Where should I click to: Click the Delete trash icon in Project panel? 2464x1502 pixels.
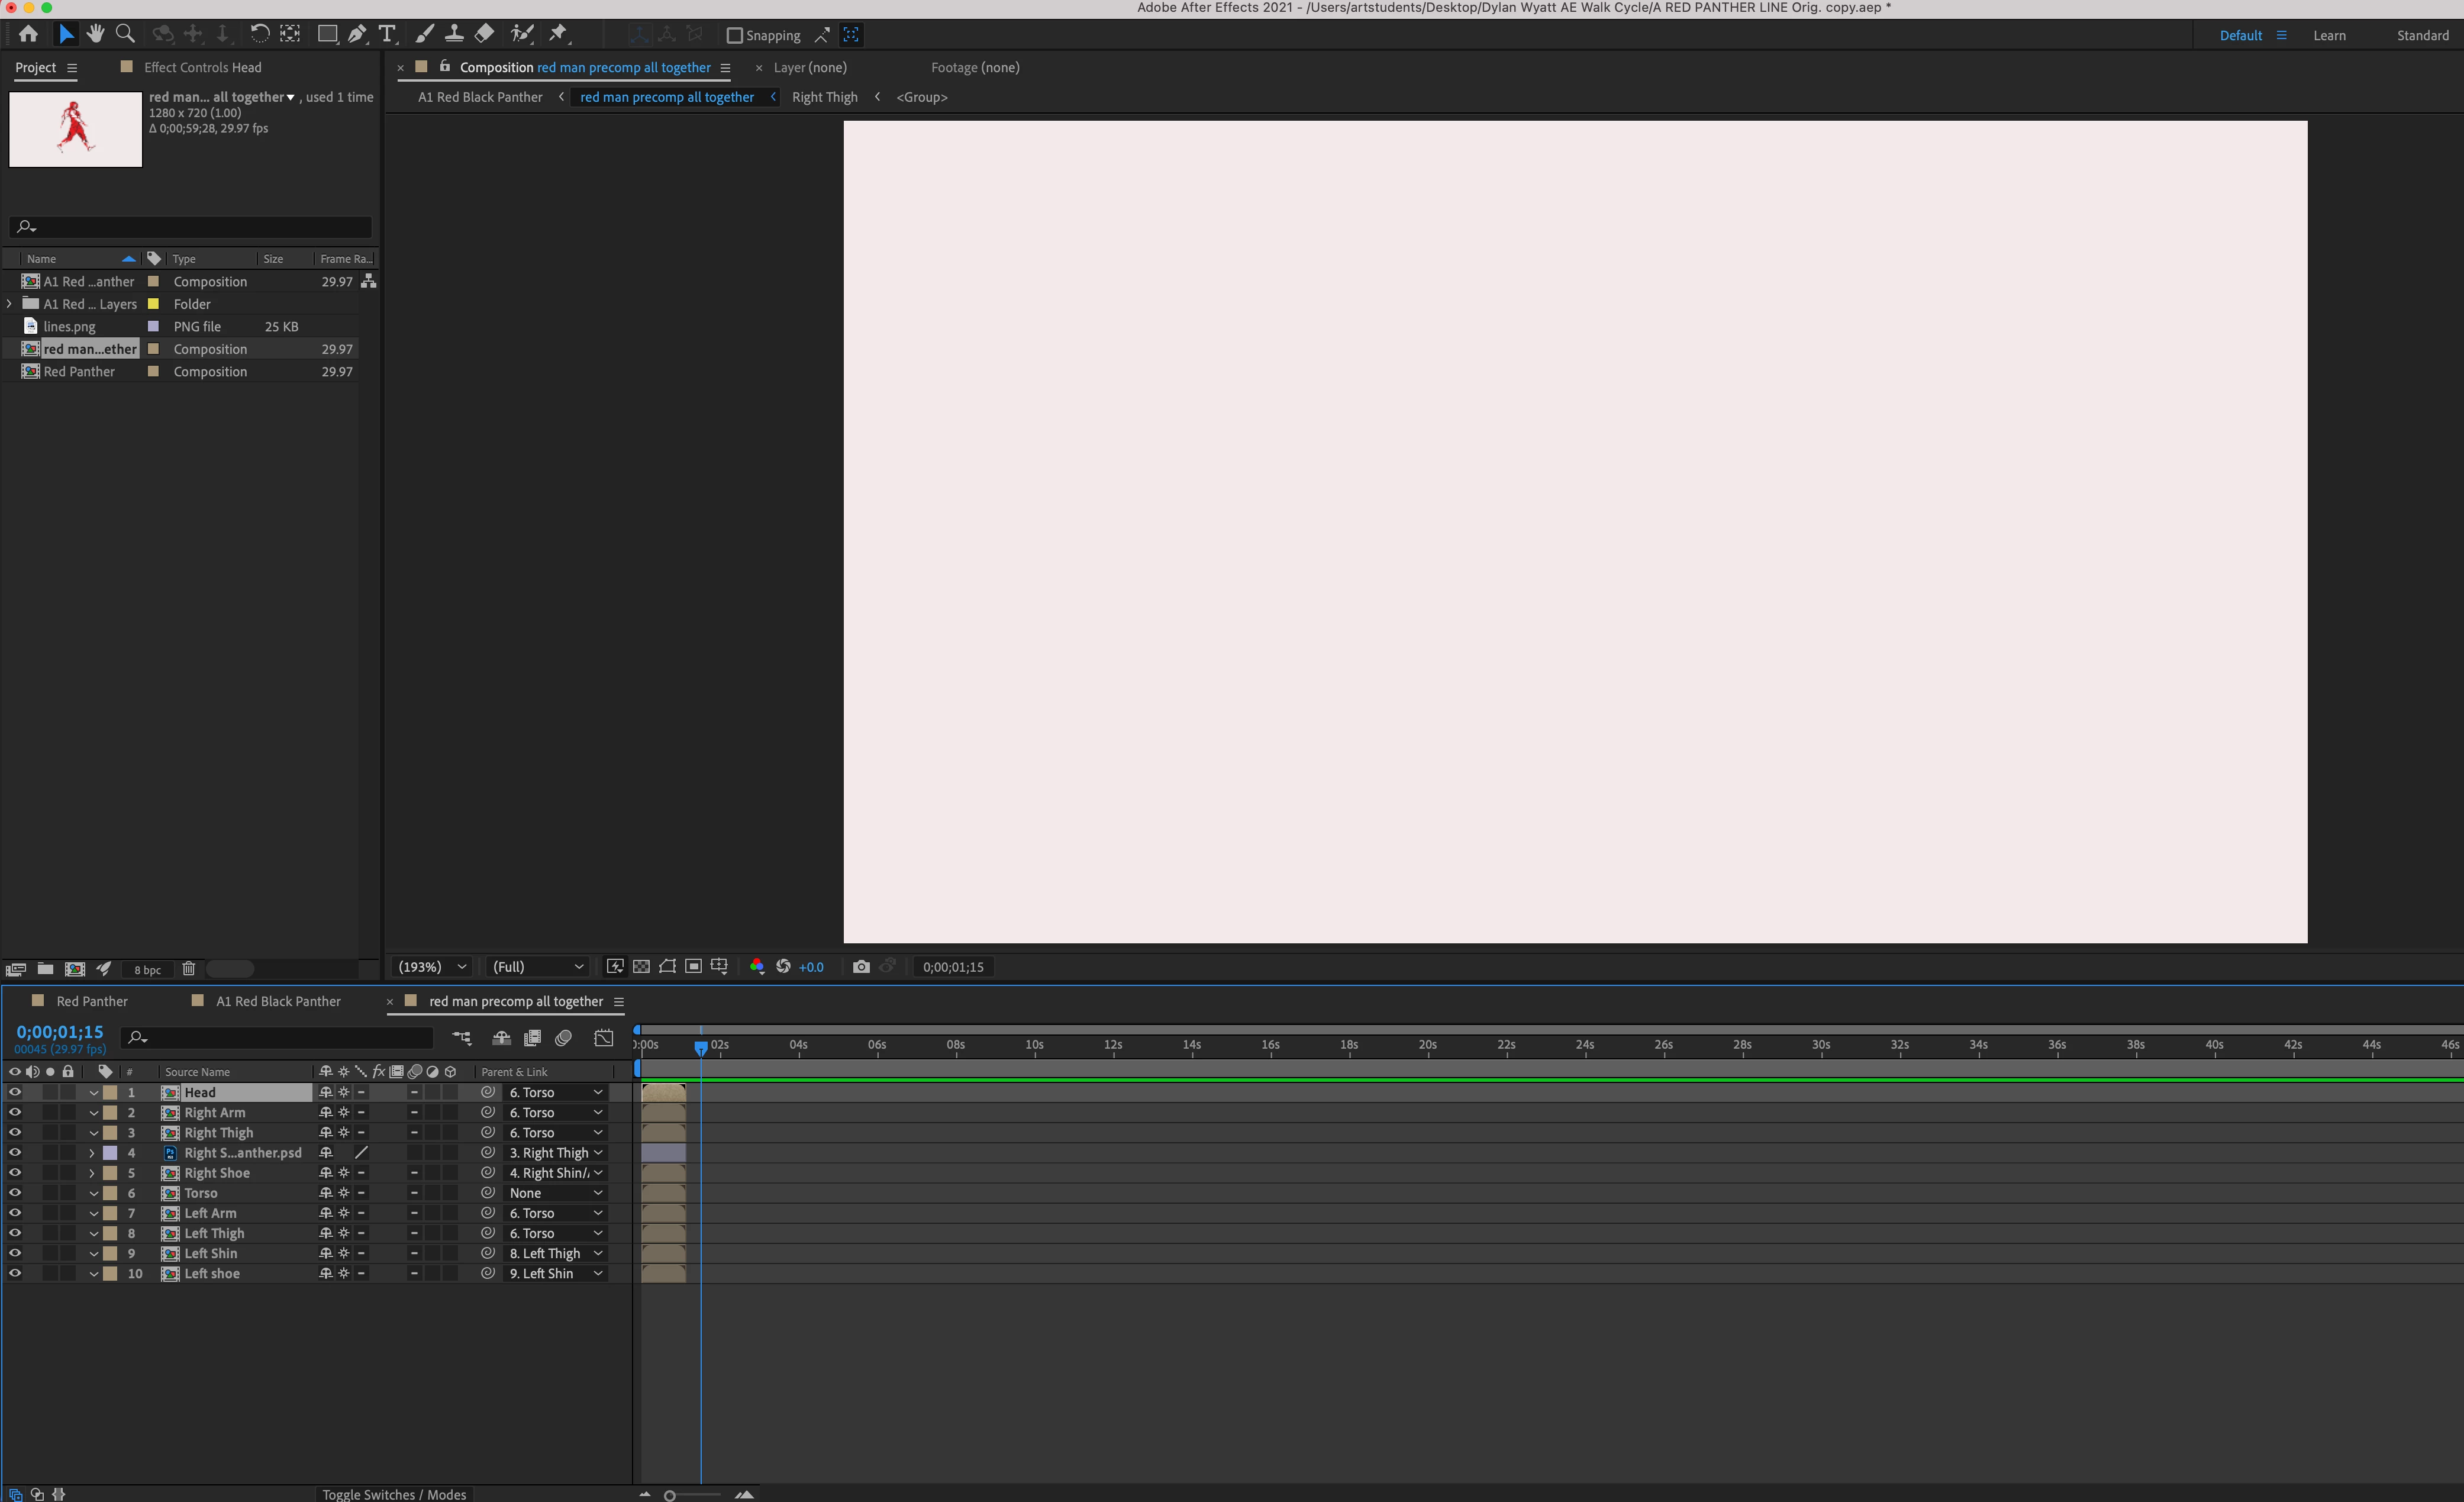[x=188, y=969]
